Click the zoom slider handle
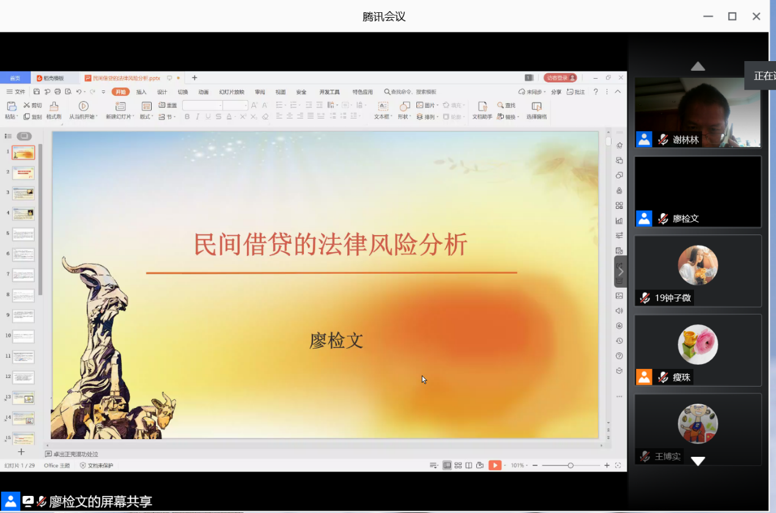This screenshot has height=513, width=776. 571,465
